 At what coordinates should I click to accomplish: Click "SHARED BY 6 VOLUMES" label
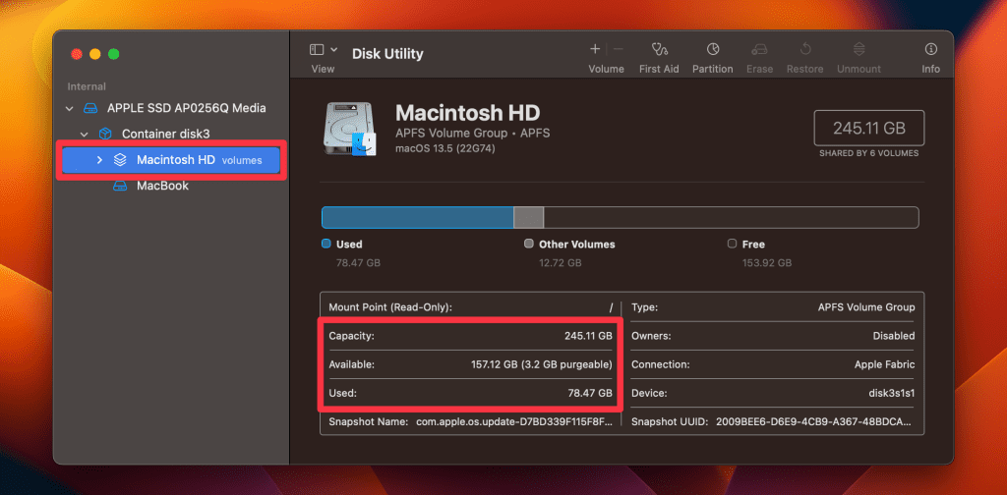click(x=869, y=153)
